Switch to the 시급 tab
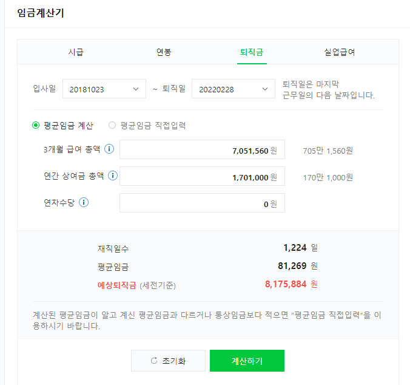The image size is (410, 385). tap(76, 52)
